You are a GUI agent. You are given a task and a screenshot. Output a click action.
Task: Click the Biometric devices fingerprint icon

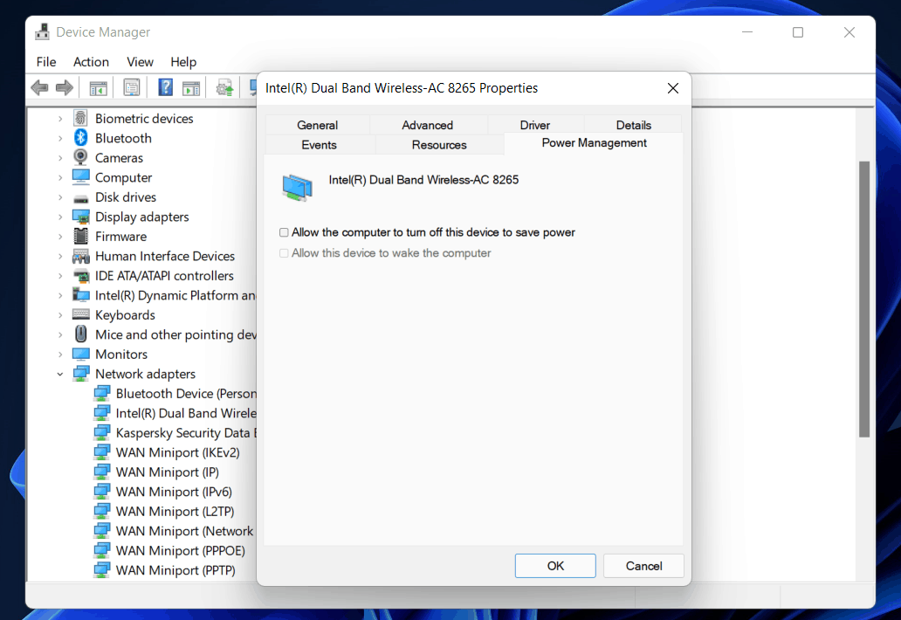point(80,119)
